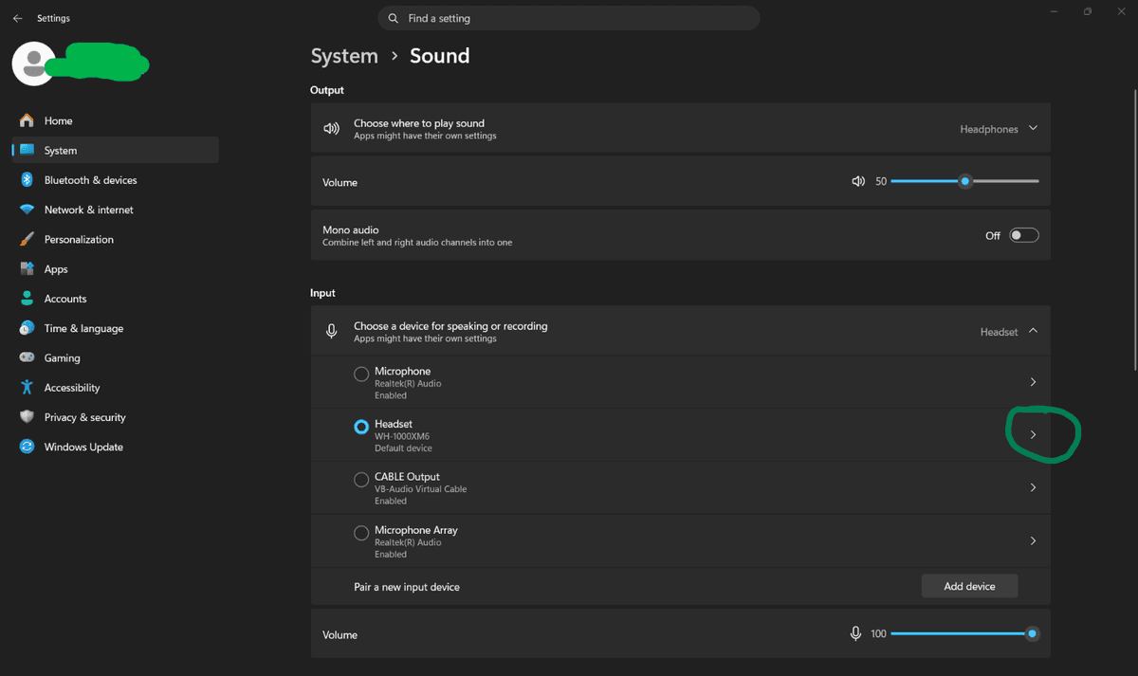Open Accessibility settings page
This screenshot has width=1138, height=676.
point(115,388)
